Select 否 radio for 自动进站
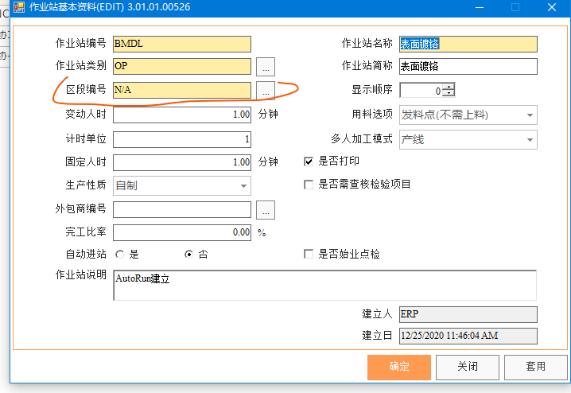 point(188,255)
